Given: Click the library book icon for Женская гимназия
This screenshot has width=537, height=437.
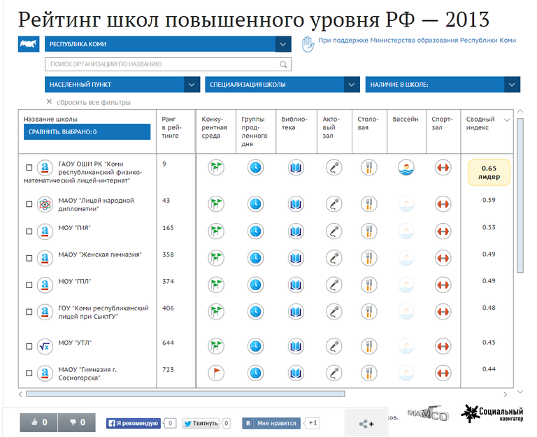Looking at the screenshot, I should tap(296, 258).
